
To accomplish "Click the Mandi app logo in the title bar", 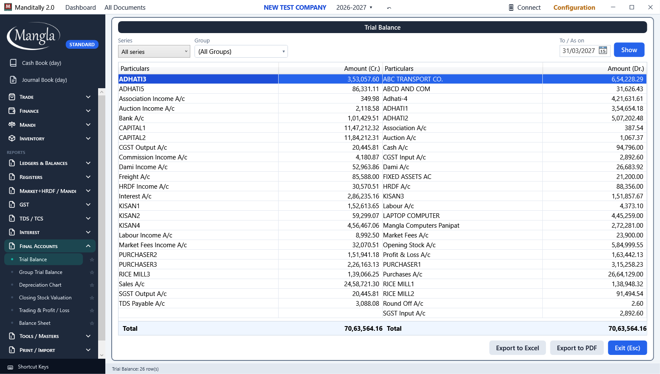I will click(8, 7).
